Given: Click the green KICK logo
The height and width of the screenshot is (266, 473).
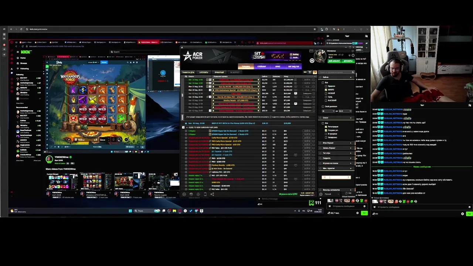Looking at the screenshot, I should click(26, 52).
